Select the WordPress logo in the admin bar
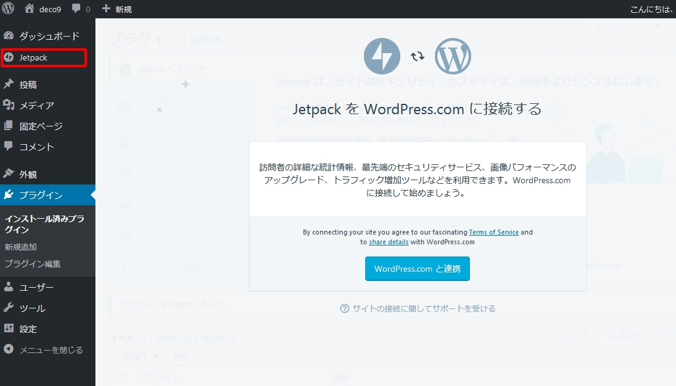Image resolution: width=676 pixels, height=386 pixels. tap(8, 9)
